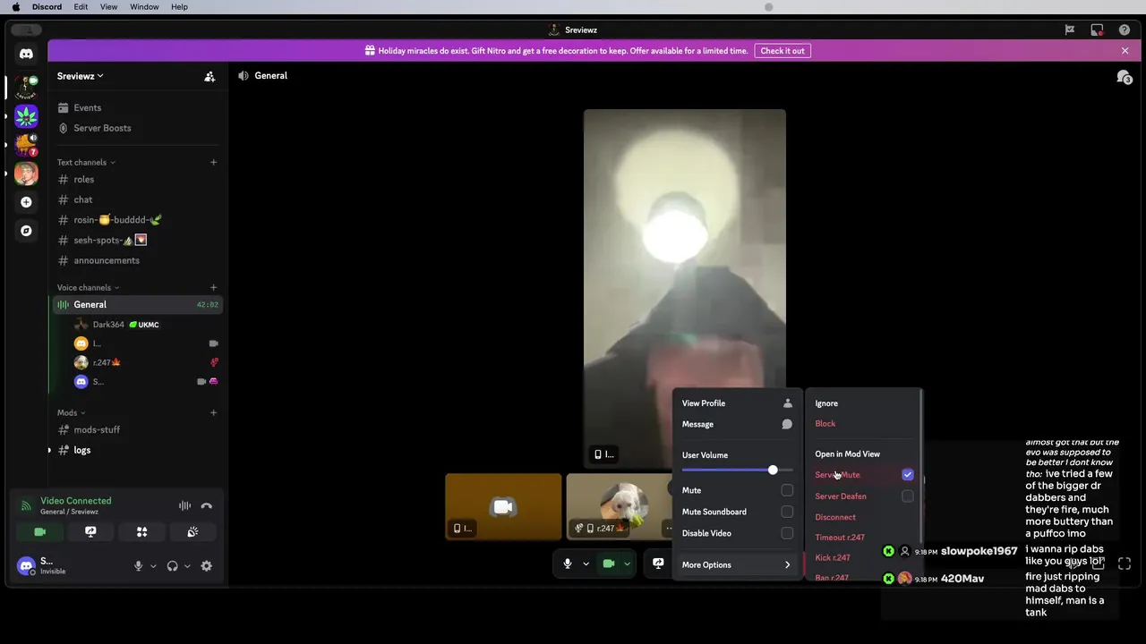Open User Settings gear icon
Image resolution: width=1146 pixels, height=644 pixels.
(x=207, y=566)
